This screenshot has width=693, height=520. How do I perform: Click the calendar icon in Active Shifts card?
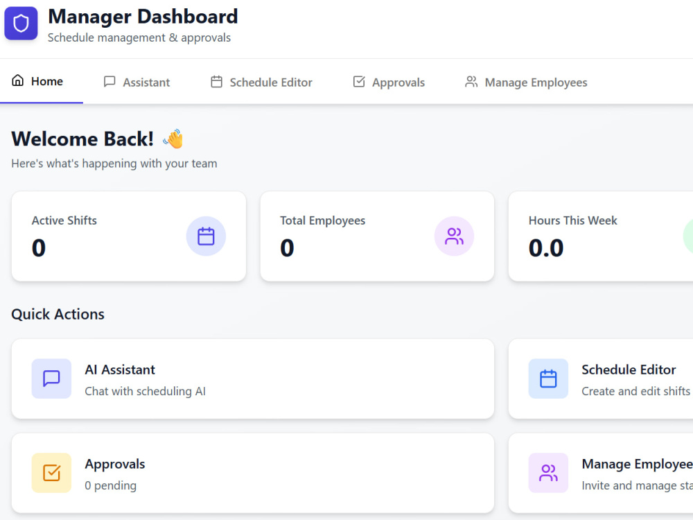pos(206,236)
